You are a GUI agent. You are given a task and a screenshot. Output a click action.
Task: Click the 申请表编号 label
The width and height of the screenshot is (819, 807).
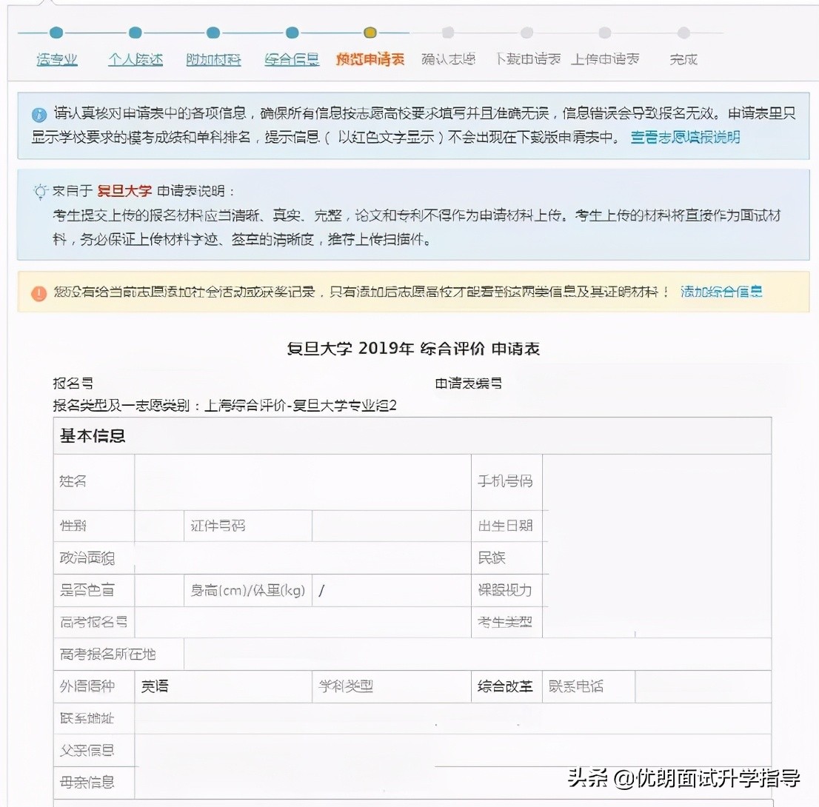pyautogui.click(x=469, y=384)
